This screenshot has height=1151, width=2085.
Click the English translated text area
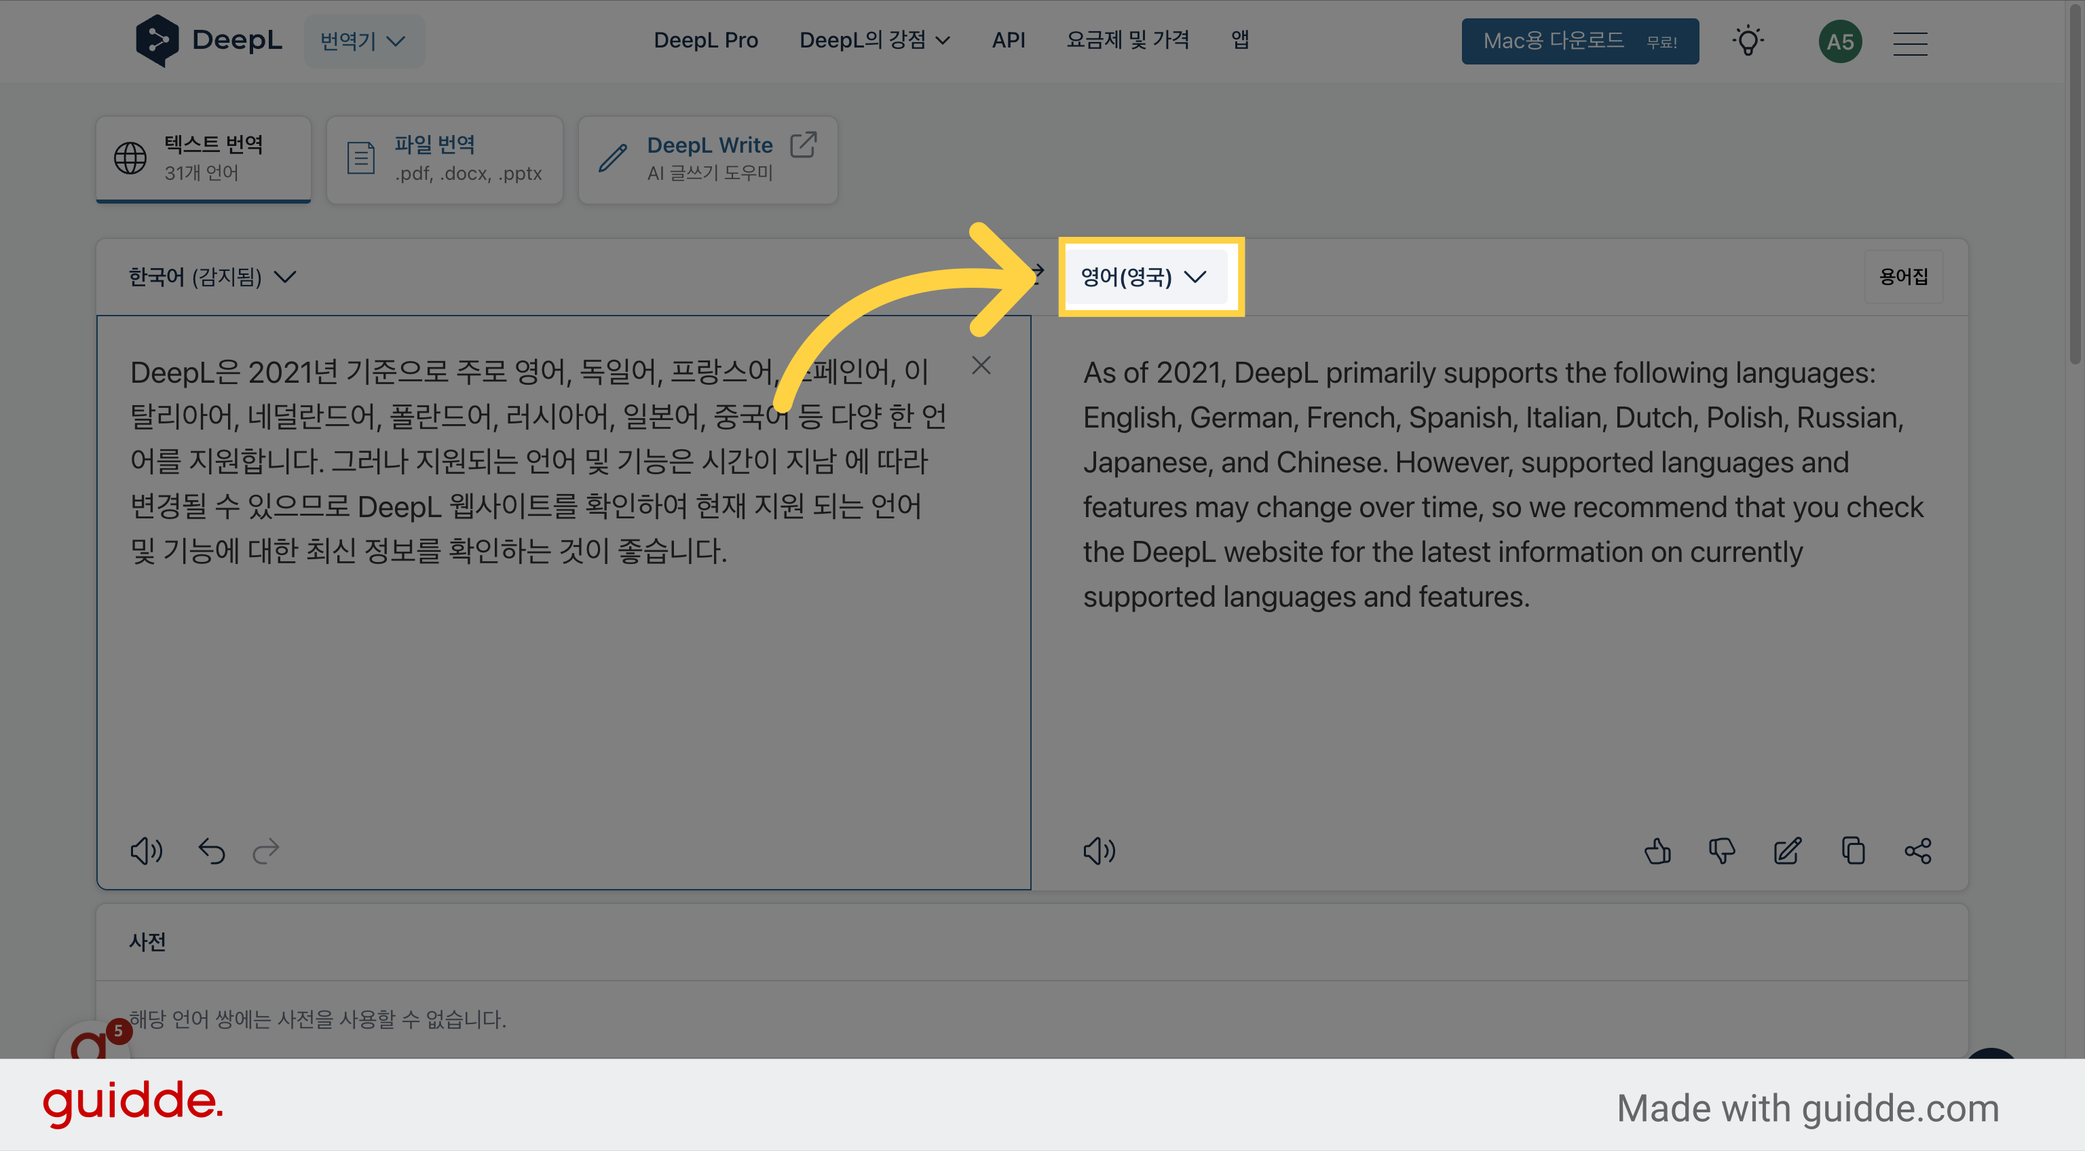pyautogui.click(x=1502, y=484)
